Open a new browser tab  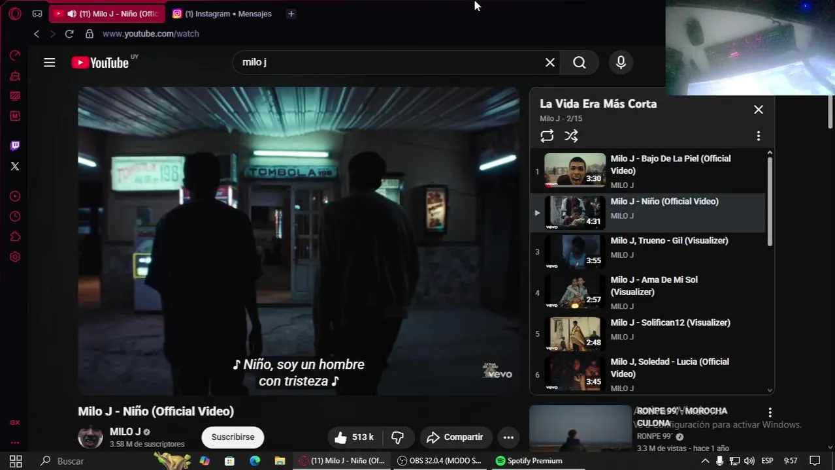[291, 14]
